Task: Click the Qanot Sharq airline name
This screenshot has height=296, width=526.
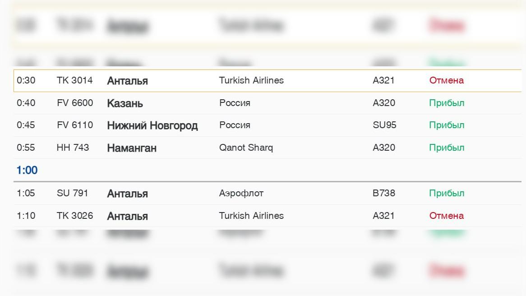Action: tap(246, 148)
